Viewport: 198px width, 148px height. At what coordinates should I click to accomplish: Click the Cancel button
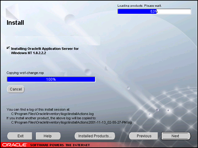point(16,89)
